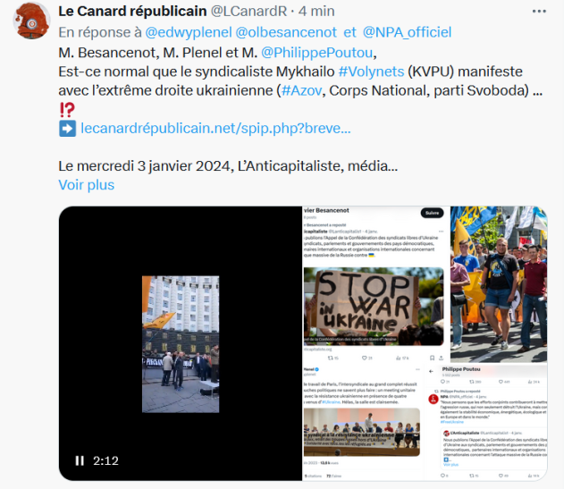Open Le Canard républicain display name
The image size is (572, 489).
click(x=133, y=12)
